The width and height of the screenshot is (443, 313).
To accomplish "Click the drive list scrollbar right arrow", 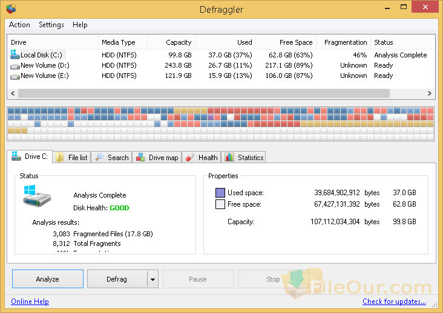I will click(x=430, y=93).
